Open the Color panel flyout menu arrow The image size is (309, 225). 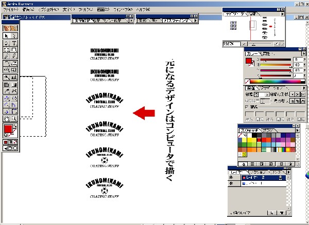304,53
